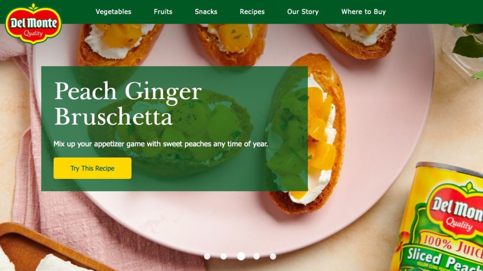Screen dimensions: 483x271
Task: Open the Vegetables menu
Action: point(113,12)
